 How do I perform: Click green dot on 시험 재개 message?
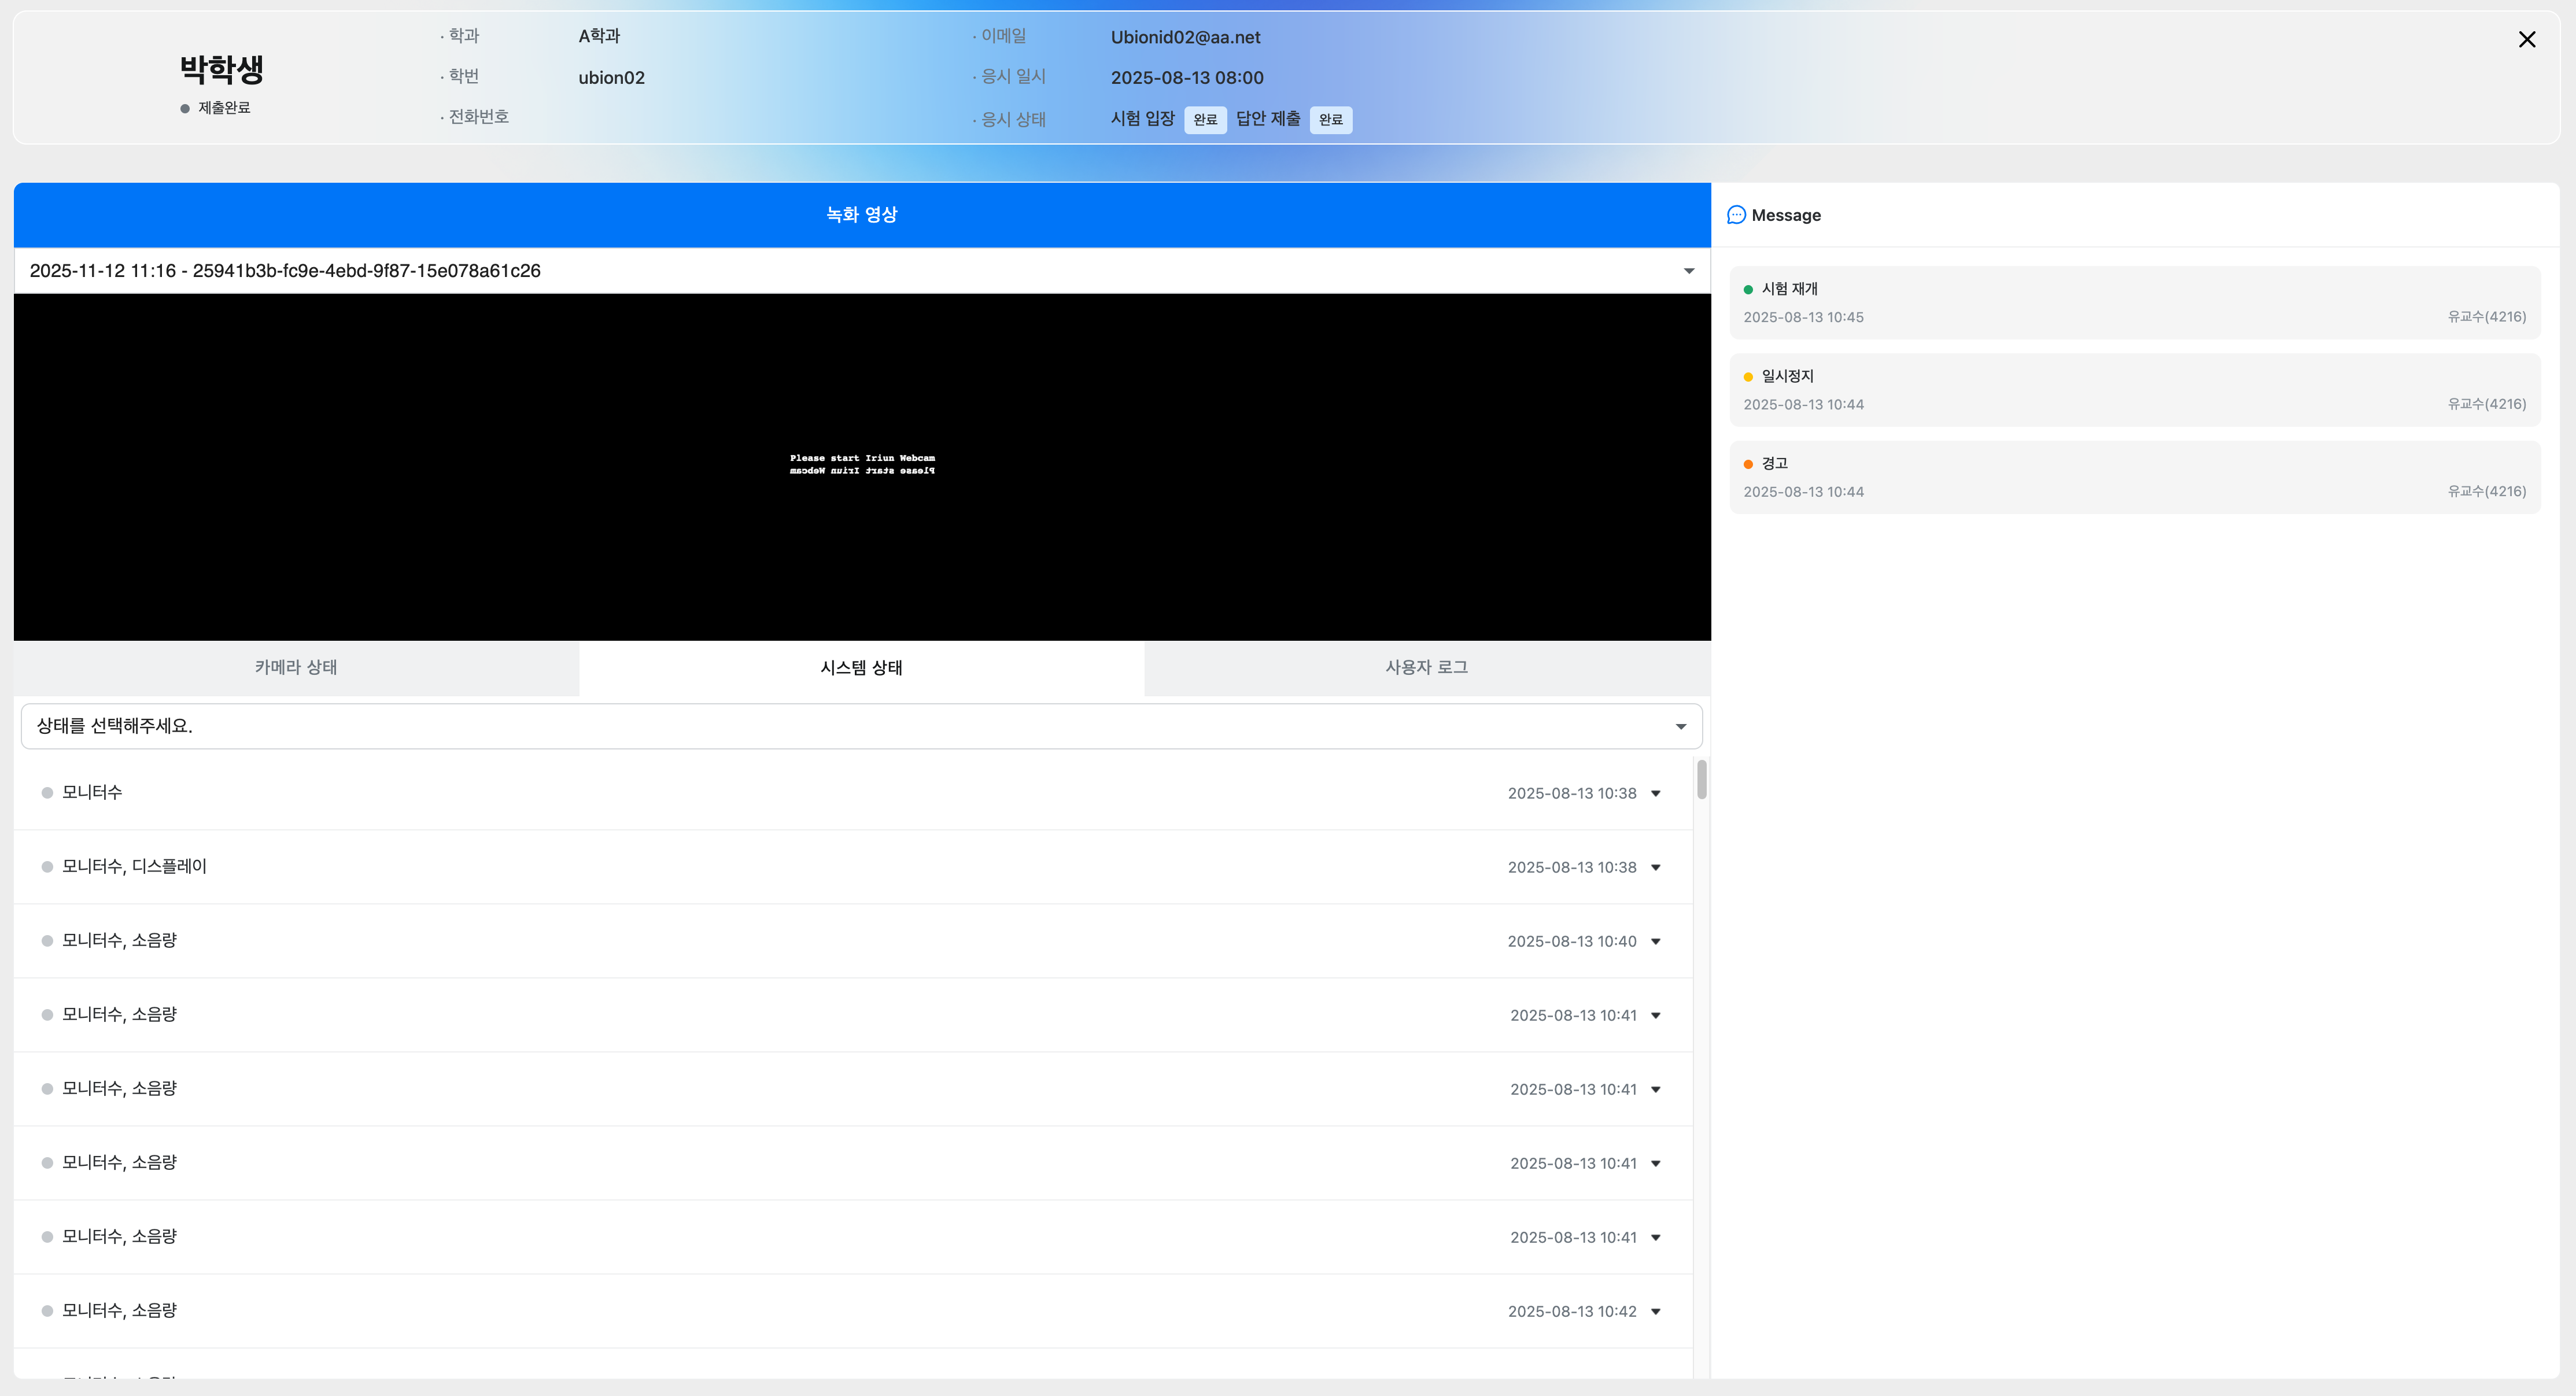click(1748, 290)
